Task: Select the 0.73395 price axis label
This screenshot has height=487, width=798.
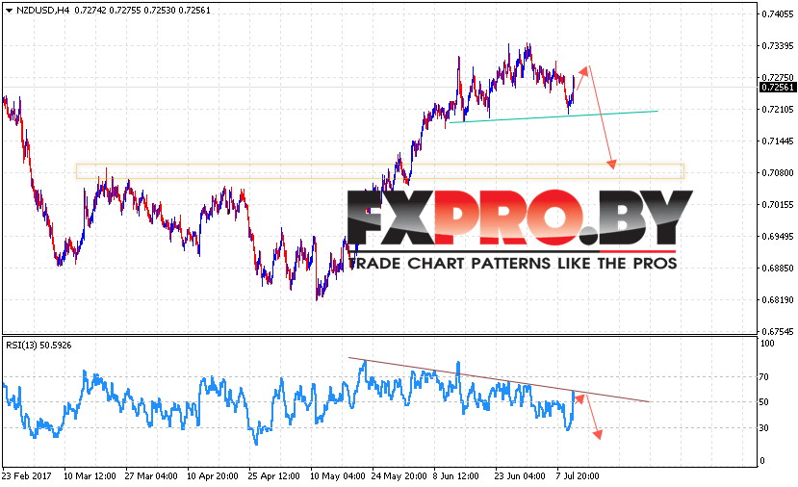Action: coord(778,46)
